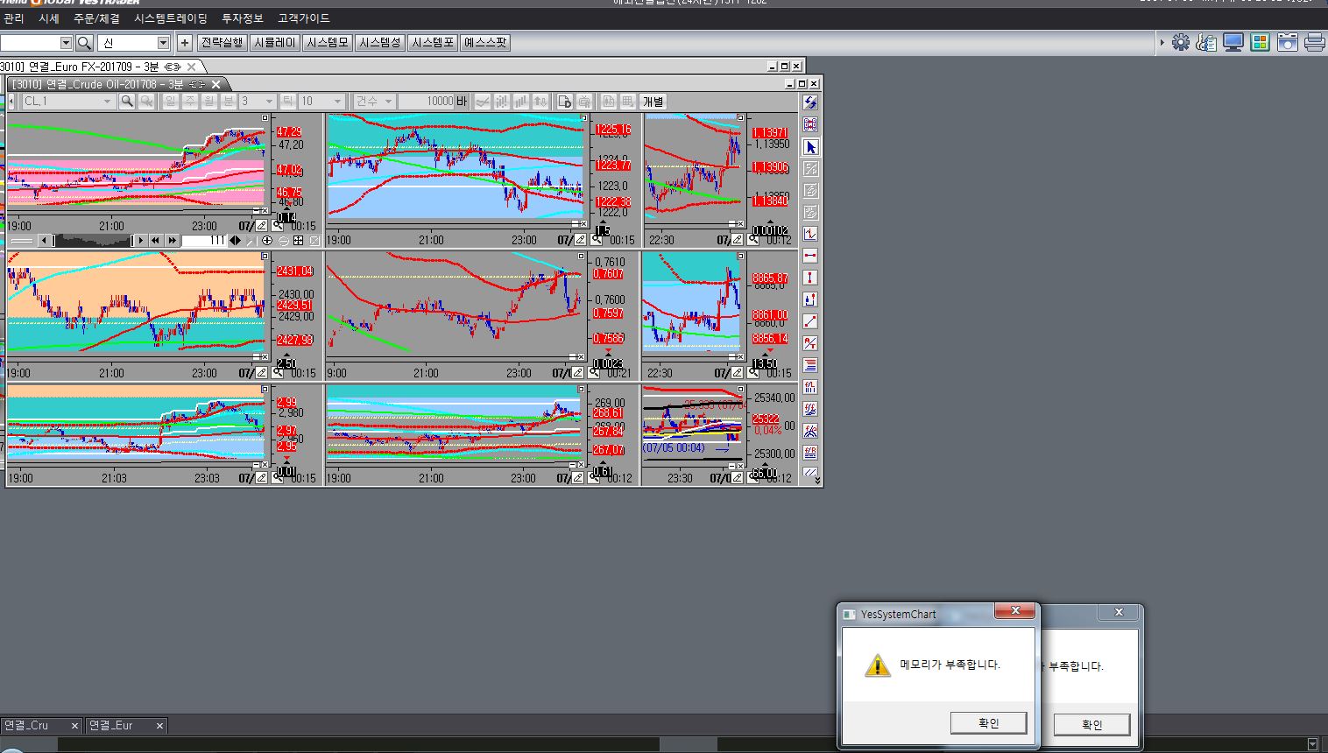Select the arrow pointer tool
Image resolution: width=1328 pixels, height=753 pixels.
coord(810,147)
